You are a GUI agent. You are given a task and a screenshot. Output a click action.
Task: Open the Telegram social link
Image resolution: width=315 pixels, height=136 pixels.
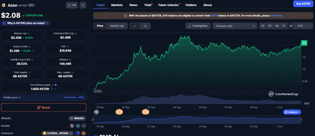coord(78,126)
